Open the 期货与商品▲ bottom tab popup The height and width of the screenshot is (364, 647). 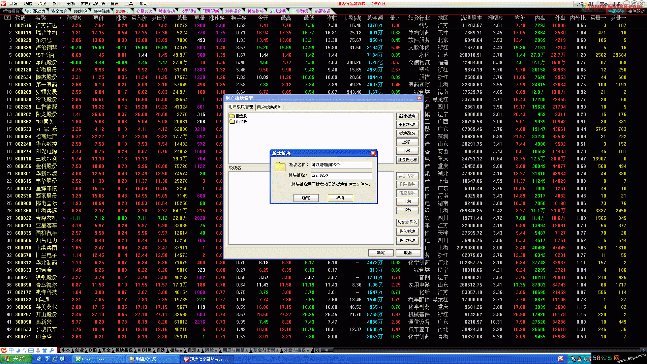(235, 350)
